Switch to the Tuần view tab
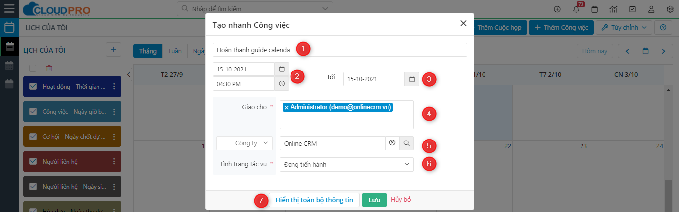The height and width of the screenshot is (212, 679). tap(175, 51)
